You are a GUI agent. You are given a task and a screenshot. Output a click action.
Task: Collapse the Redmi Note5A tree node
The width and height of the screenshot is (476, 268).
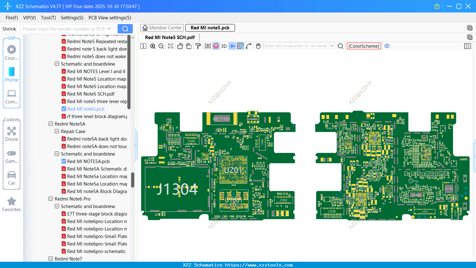click(x=51, y=124)
